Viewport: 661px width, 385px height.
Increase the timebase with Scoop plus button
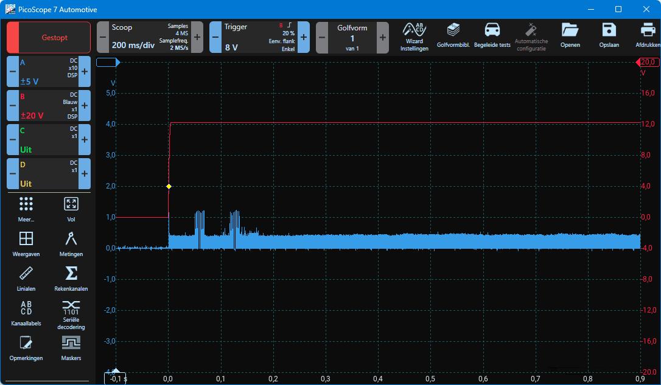pos(197,37)
